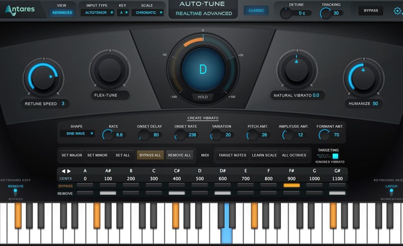Open the Key dropdown showing A
The image size is (403, 246).
coord(123,13)
